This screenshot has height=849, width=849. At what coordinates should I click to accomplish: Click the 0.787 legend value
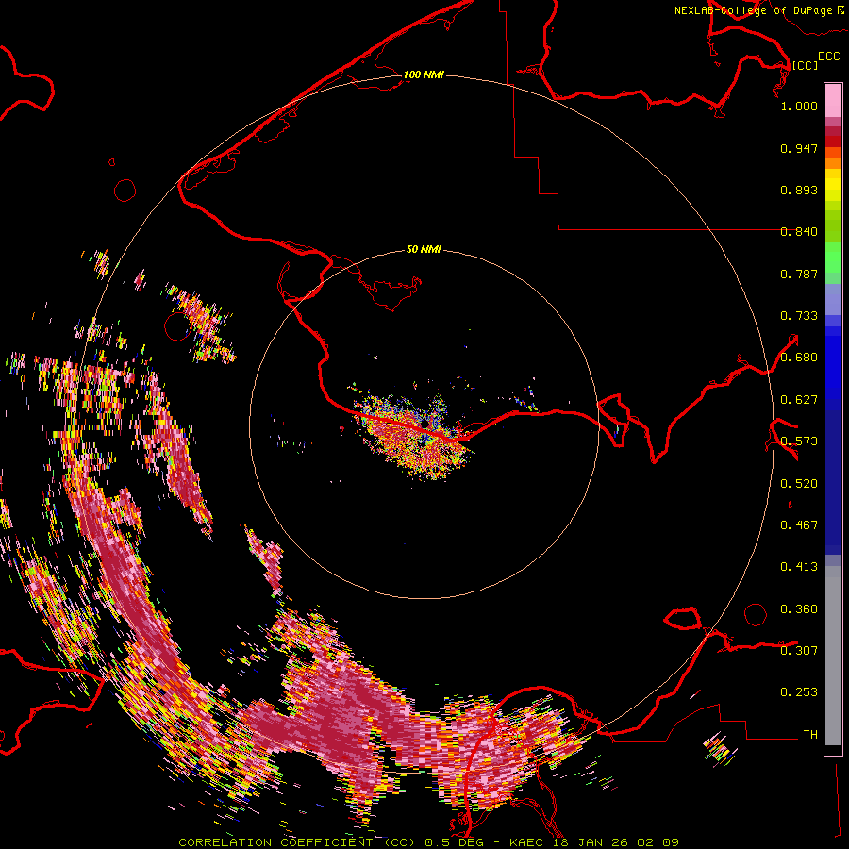(x=799, y=274)
